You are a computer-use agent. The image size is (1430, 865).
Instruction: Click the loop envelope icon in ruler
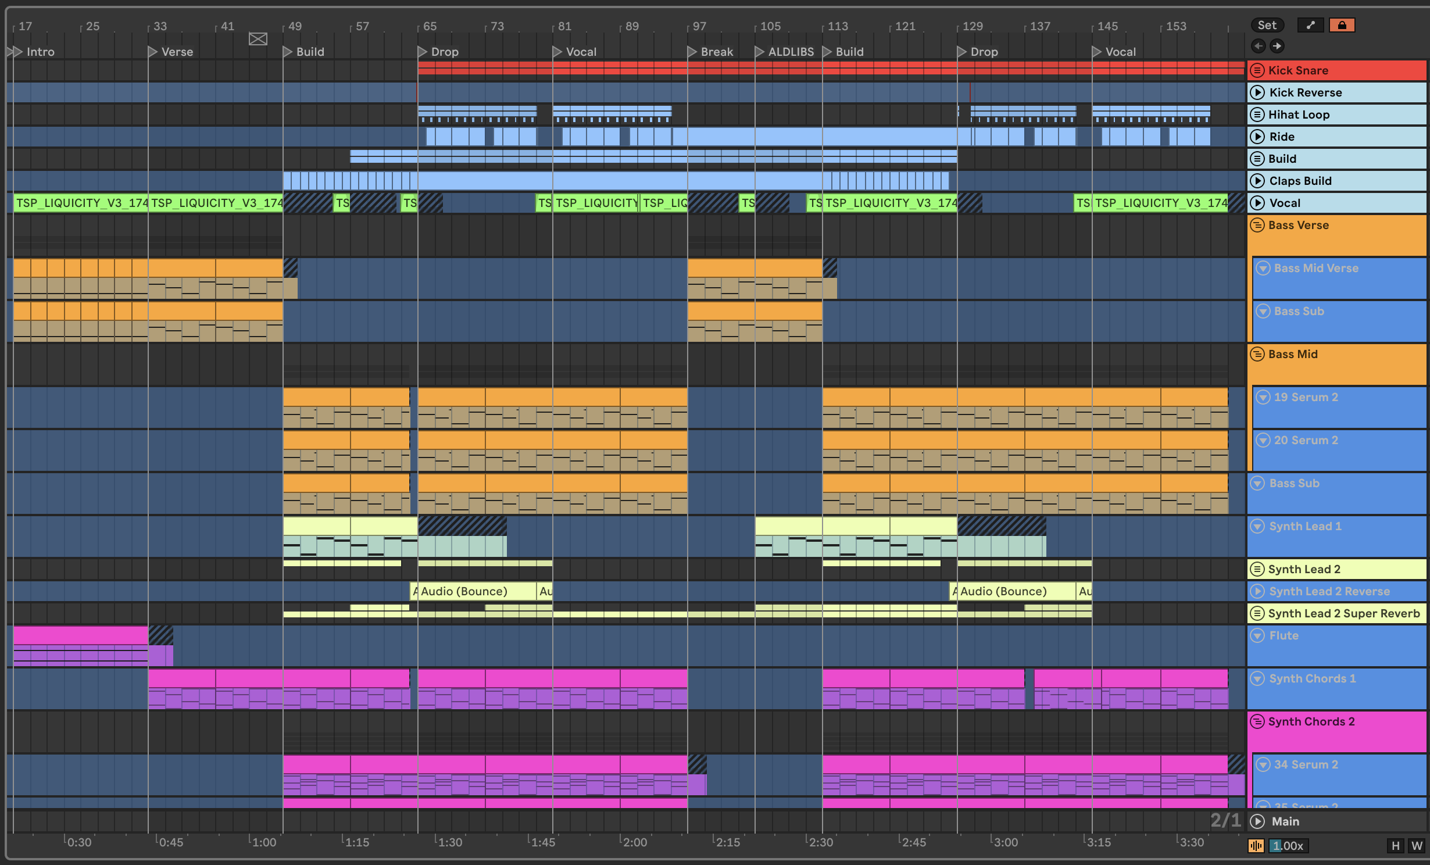coord(258,39)
